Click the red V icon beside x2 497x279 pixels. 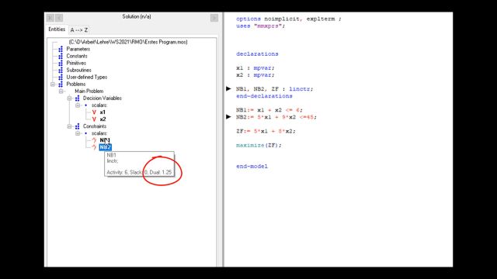94,119
